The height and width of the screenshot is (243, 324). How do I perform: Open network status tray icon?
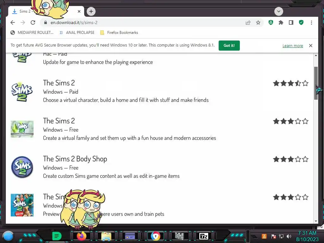pyautogui.click(x=281, y=236)
